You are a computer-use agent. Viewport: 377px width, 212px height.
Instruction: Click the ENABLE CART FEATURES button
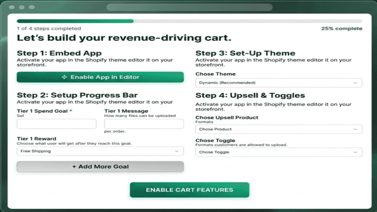click(189, 190)
